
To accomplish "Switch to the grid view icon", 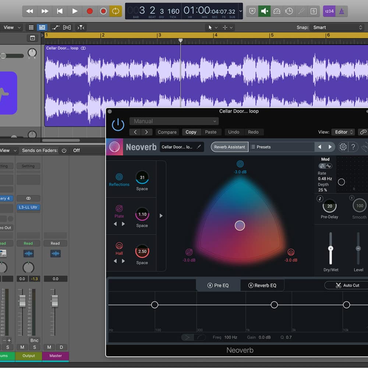I will tap(31, 28).
